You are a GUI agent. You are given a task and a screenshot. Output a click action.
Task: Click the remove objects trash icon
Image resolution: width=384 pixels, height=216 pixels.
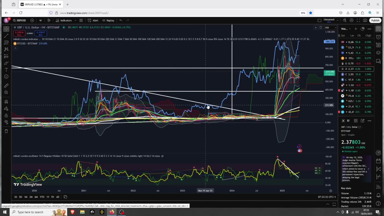pyautogui.click(x=6, y=131)
